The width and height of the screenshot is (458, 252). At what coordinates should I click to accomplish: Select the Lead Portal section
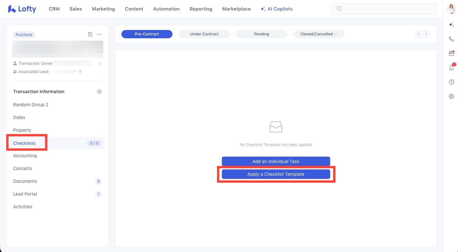(25, 194)
